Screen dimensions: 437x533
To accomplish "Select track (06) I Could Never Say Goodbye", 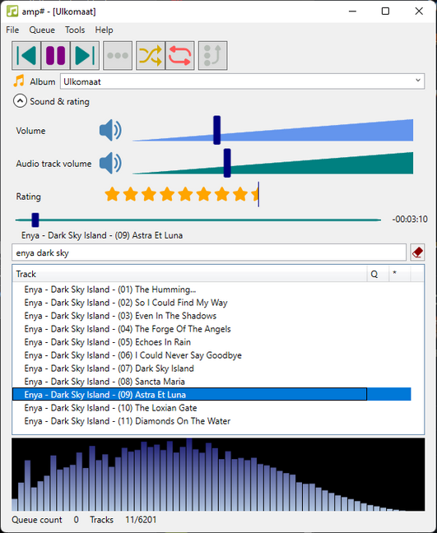I will (212, 355).
